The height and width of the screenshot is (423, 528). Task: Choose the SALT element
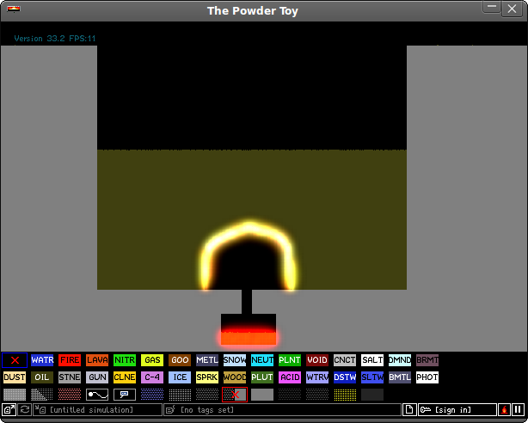(372, 360)
